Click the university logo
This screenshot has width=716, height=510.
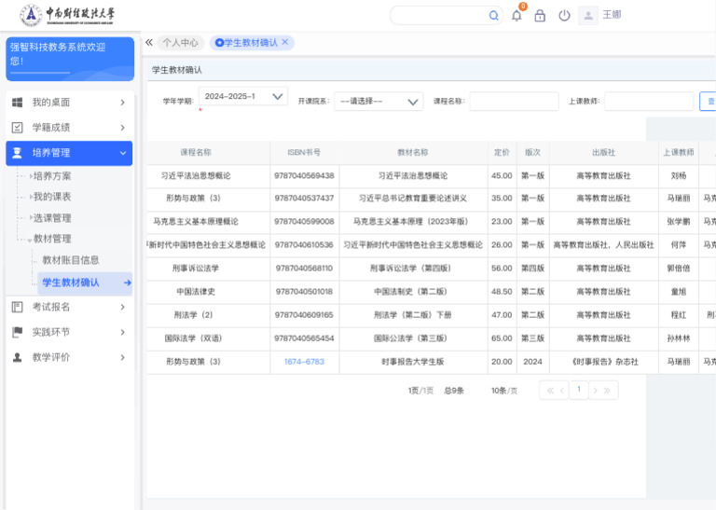(x=67, y=16)
